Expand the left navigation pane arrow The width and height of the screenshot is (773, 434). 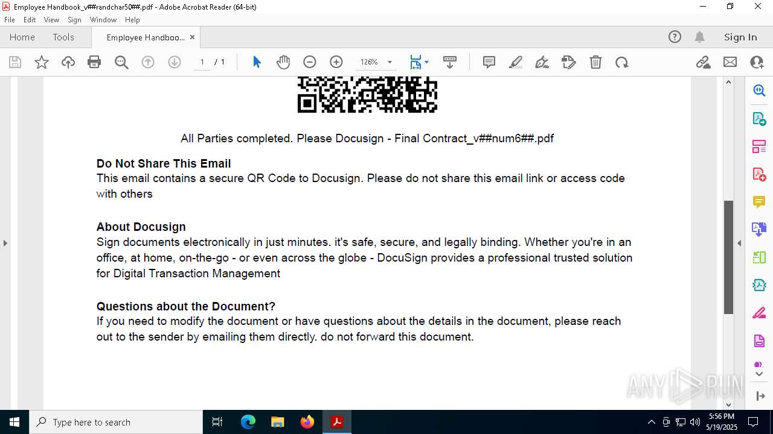pyautogui.click(x=5, y=243)
